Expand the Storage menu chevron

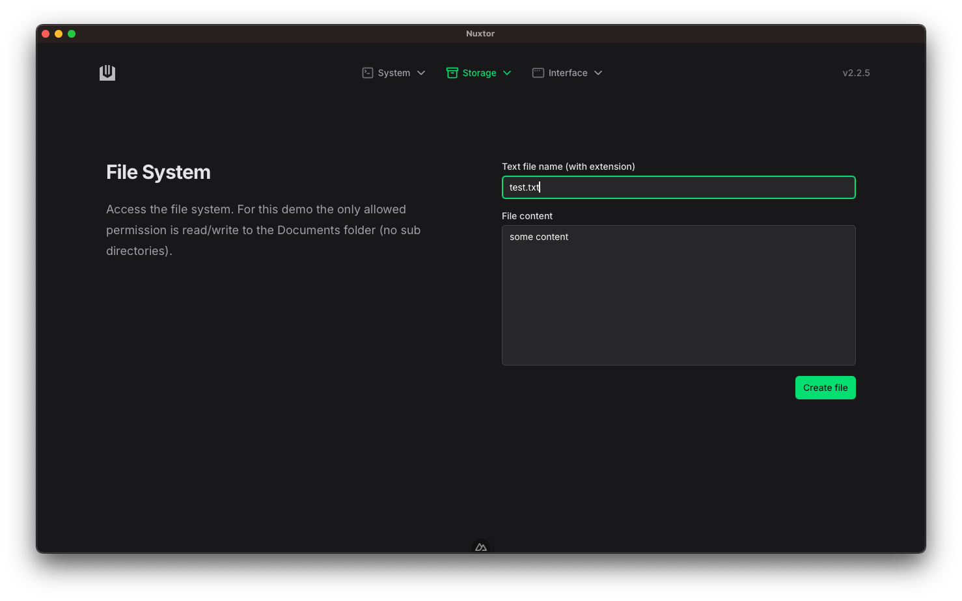507,73
